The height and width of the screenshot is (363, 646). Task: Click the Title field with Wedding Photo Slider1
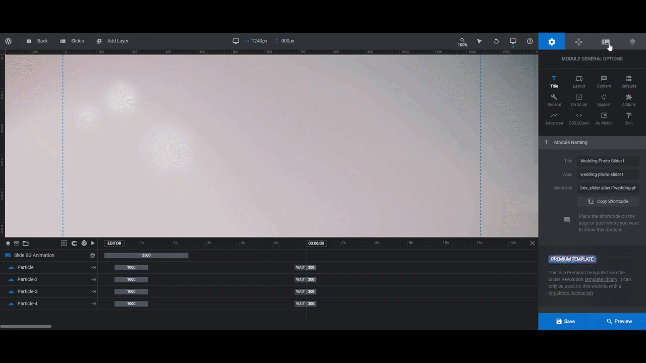(608, 161)
